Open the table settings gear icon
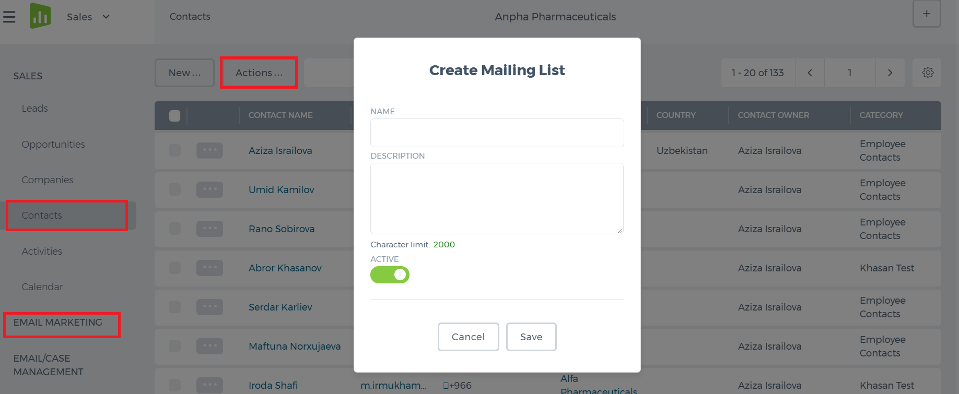959x394 pixels. (928, 73)
